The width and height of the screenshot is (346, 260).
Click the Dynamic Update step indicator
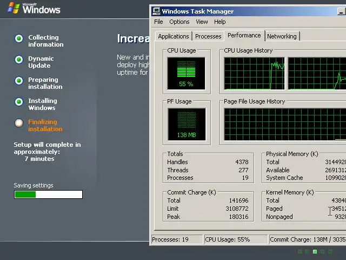click(19, 60)
